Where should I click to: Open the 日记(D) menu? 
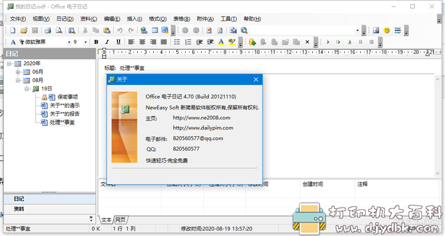click(x=65, y=19)
